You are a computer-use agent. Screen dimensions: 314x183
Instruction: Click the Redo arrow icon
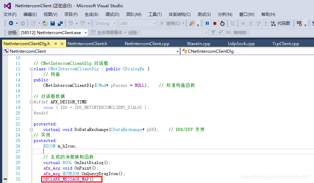(83, 23)
